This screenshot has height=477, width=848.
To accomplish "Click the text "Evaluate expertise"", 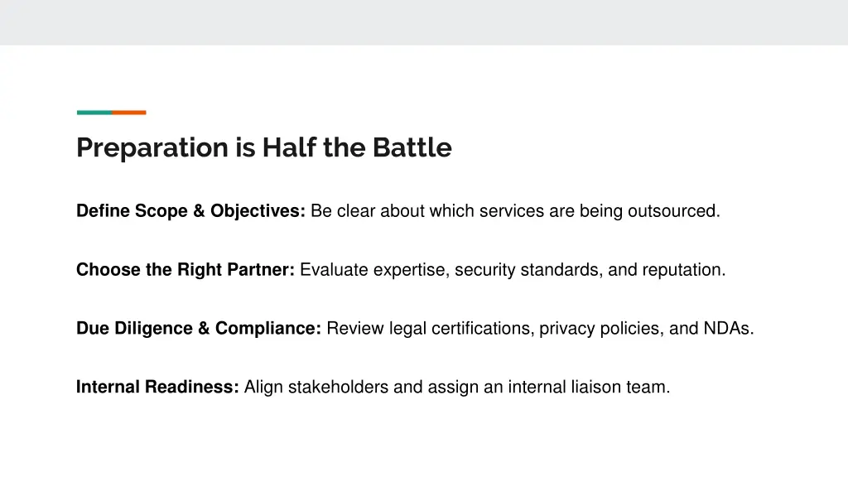I will (372, 269).
